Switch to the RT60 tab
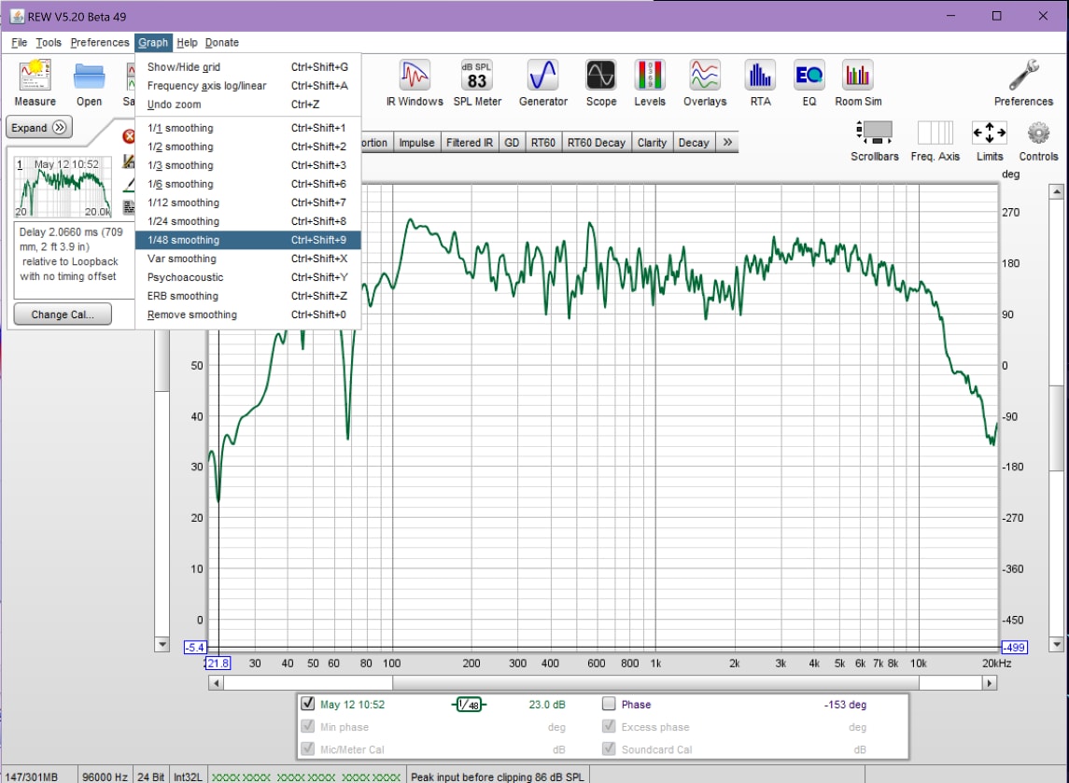Image resolution: width=1069 pixels, height=783 pixels. pos(542,143)
